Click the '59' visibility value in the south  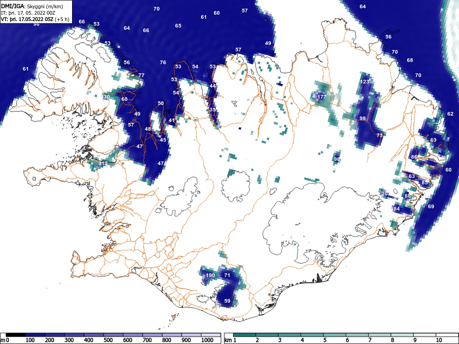(x=227, y=301)
